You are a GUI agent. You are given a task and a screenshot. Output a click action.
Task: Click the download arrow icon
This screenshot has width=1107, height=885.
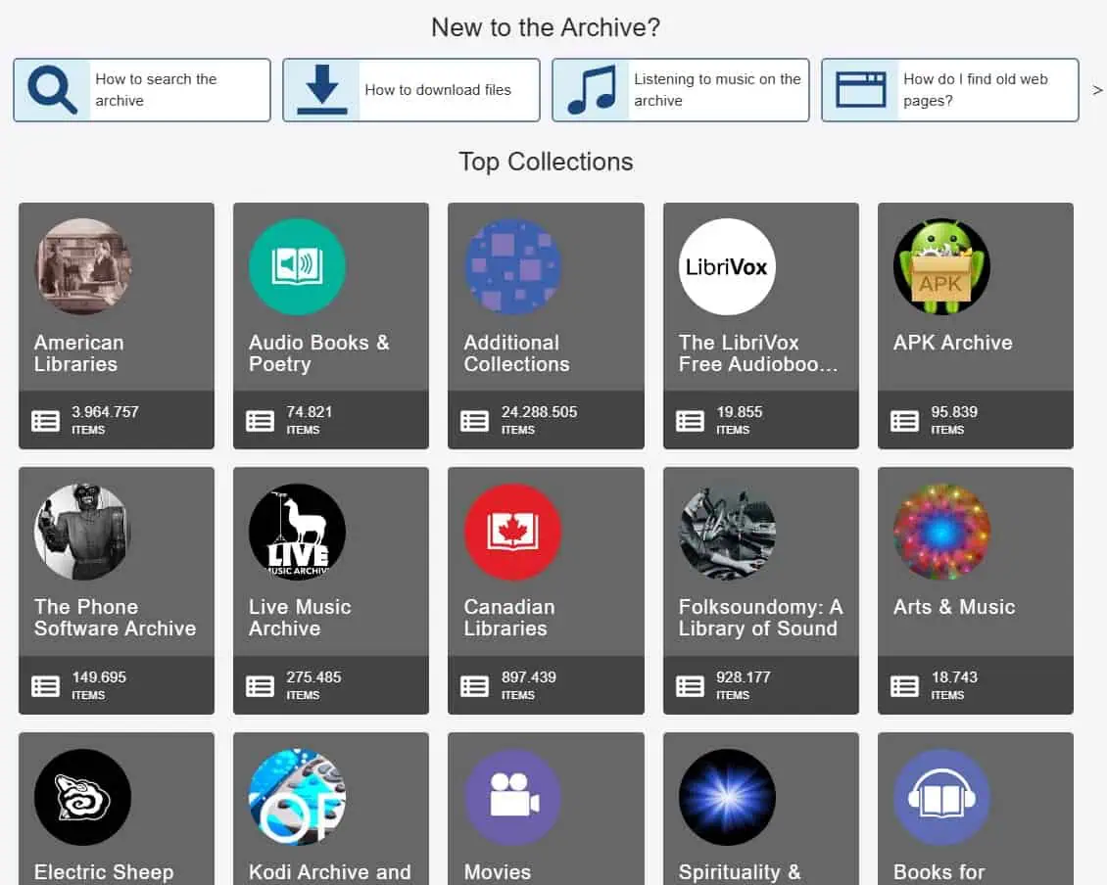322,90
